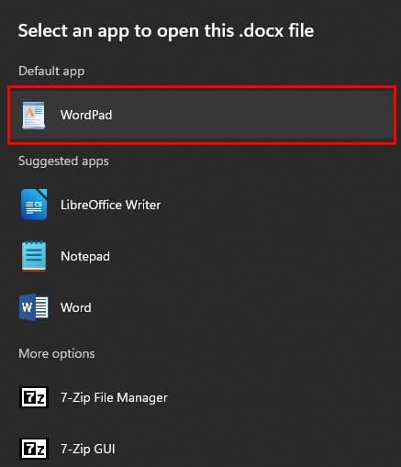
Task: Choose the 7-Zip GUI label
Action: [x=88, y=449]
